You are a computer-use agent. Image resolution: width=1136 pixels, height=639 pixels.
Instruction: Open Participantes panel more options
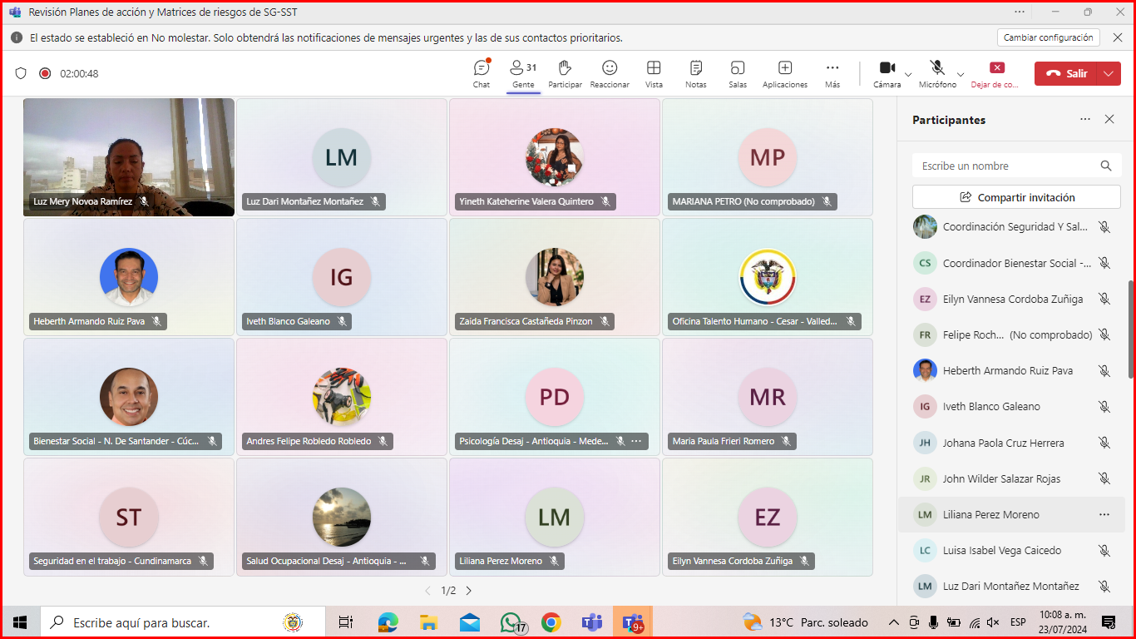[1085, 120]
